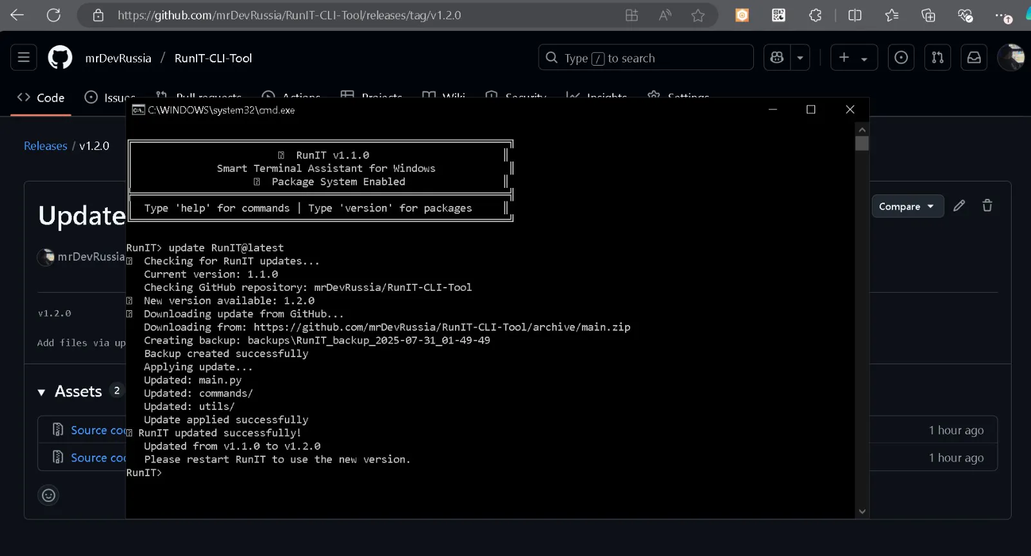This screenshot has height=556, width=1031.
Task: Click the address bar URL
Action: [289, 15]
